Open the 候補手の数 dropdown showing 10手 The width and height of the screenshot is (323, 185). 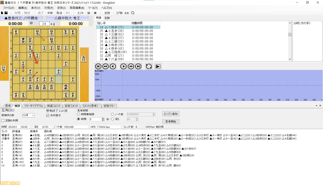point(28,115)
